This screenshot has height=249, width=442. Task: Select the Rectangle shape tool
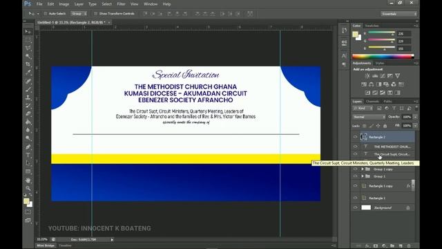tap(28, 172)
